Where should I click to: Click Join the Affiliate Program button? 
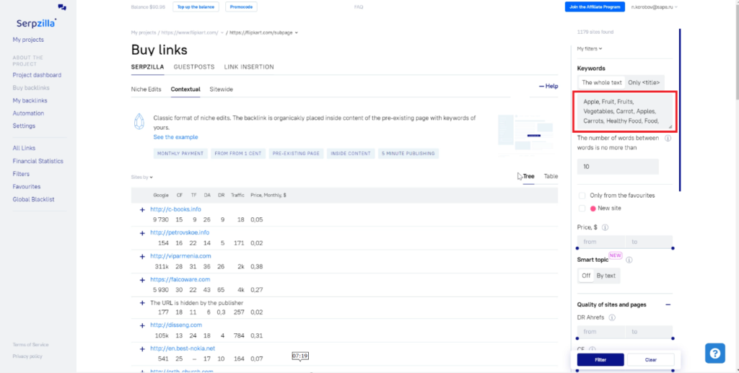point(595,7)
